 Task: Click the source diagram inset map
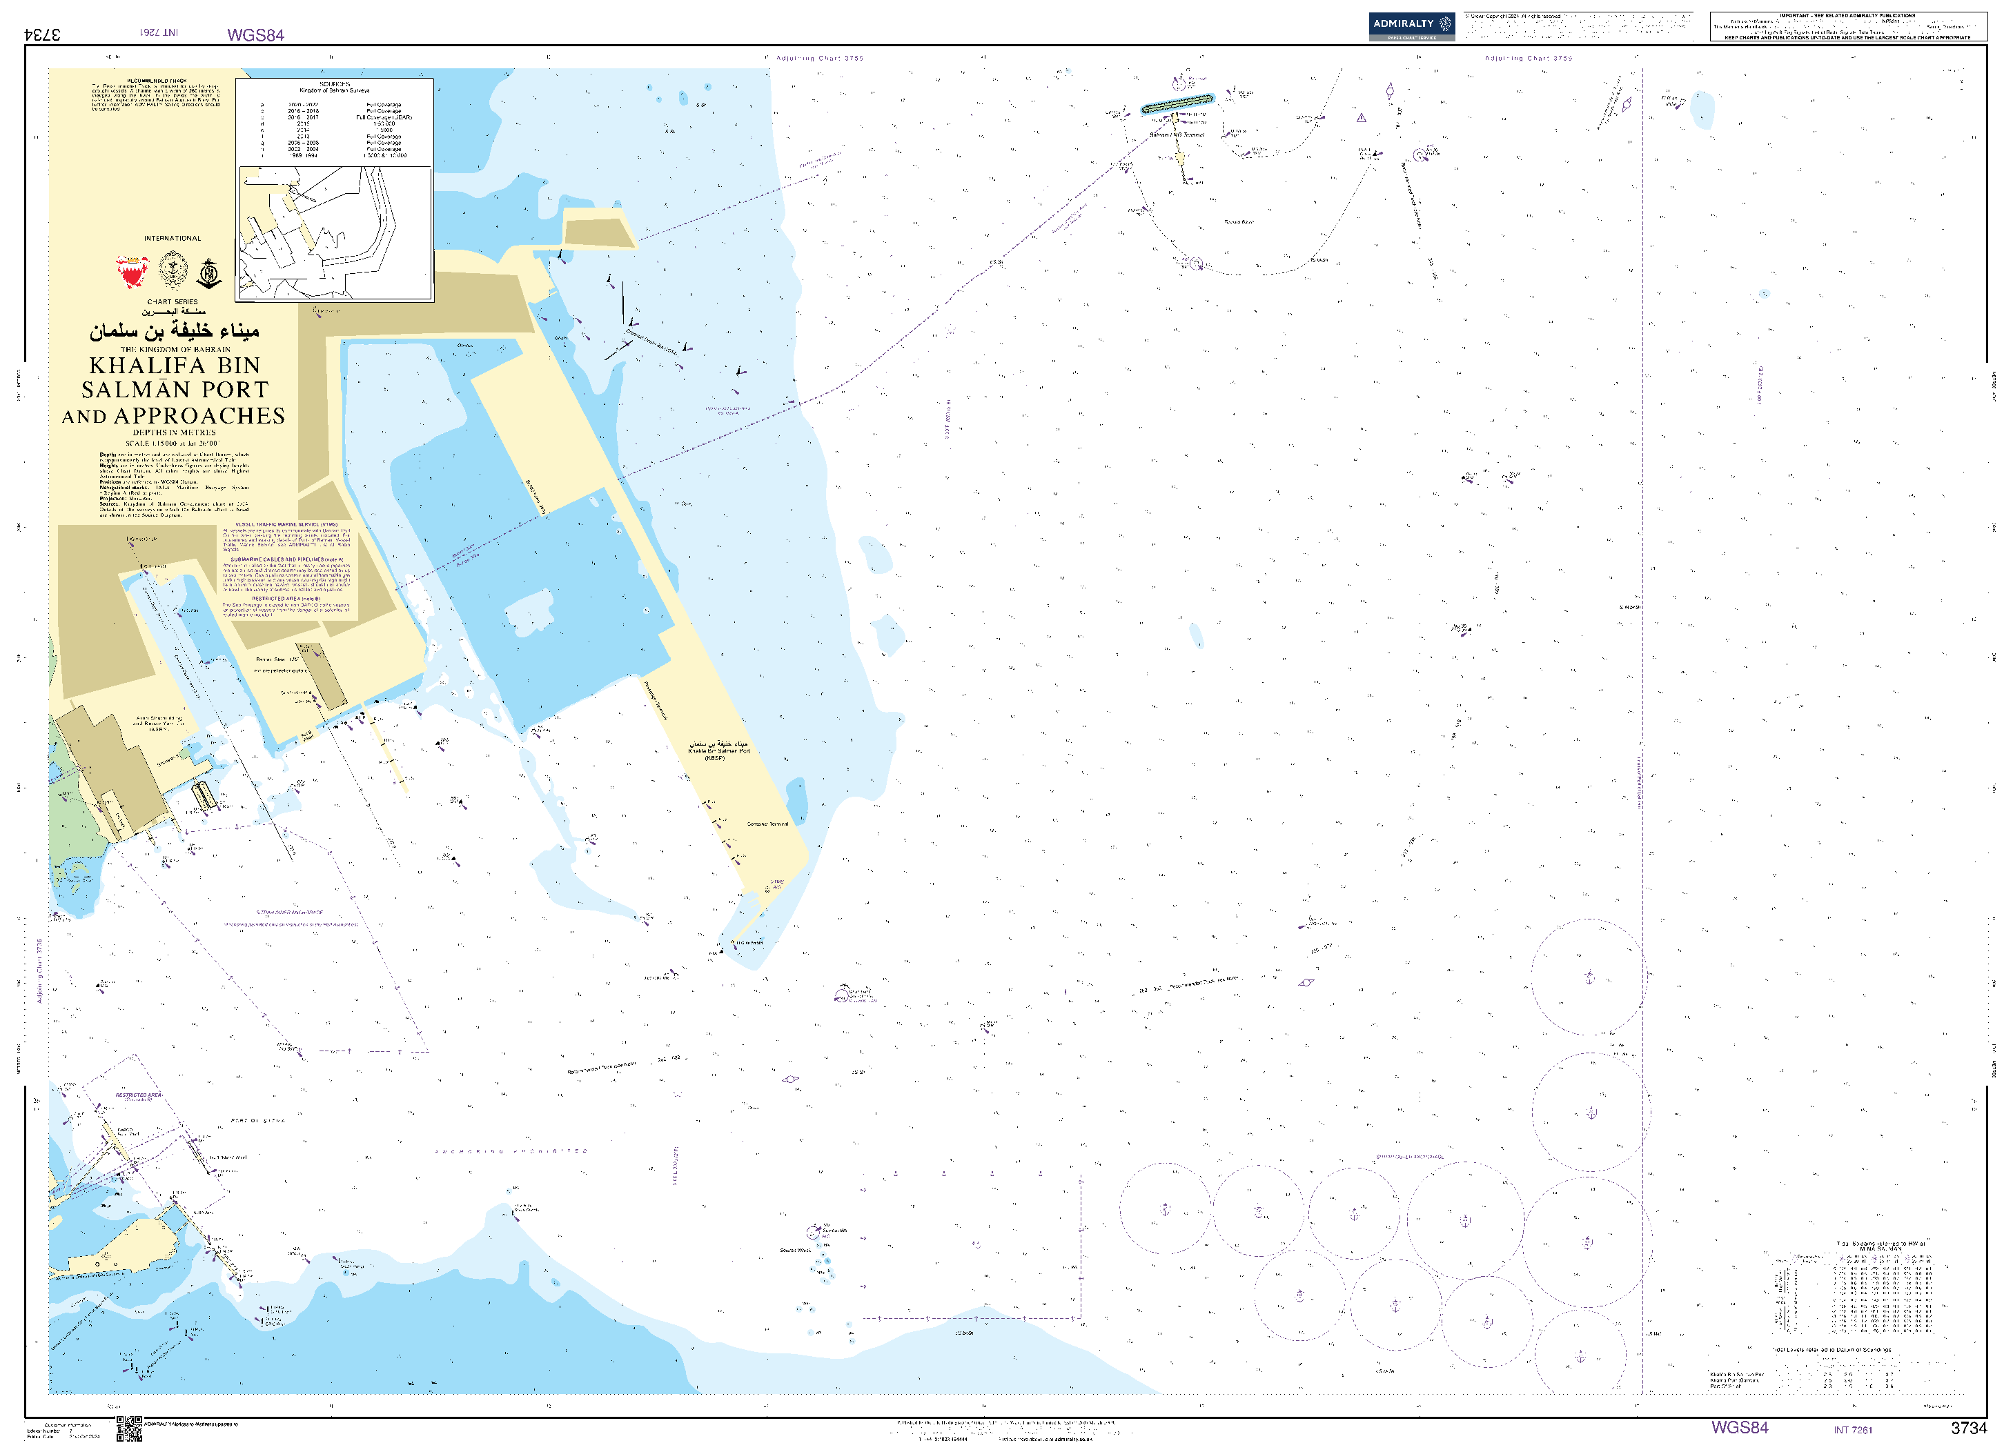[335, 234]
